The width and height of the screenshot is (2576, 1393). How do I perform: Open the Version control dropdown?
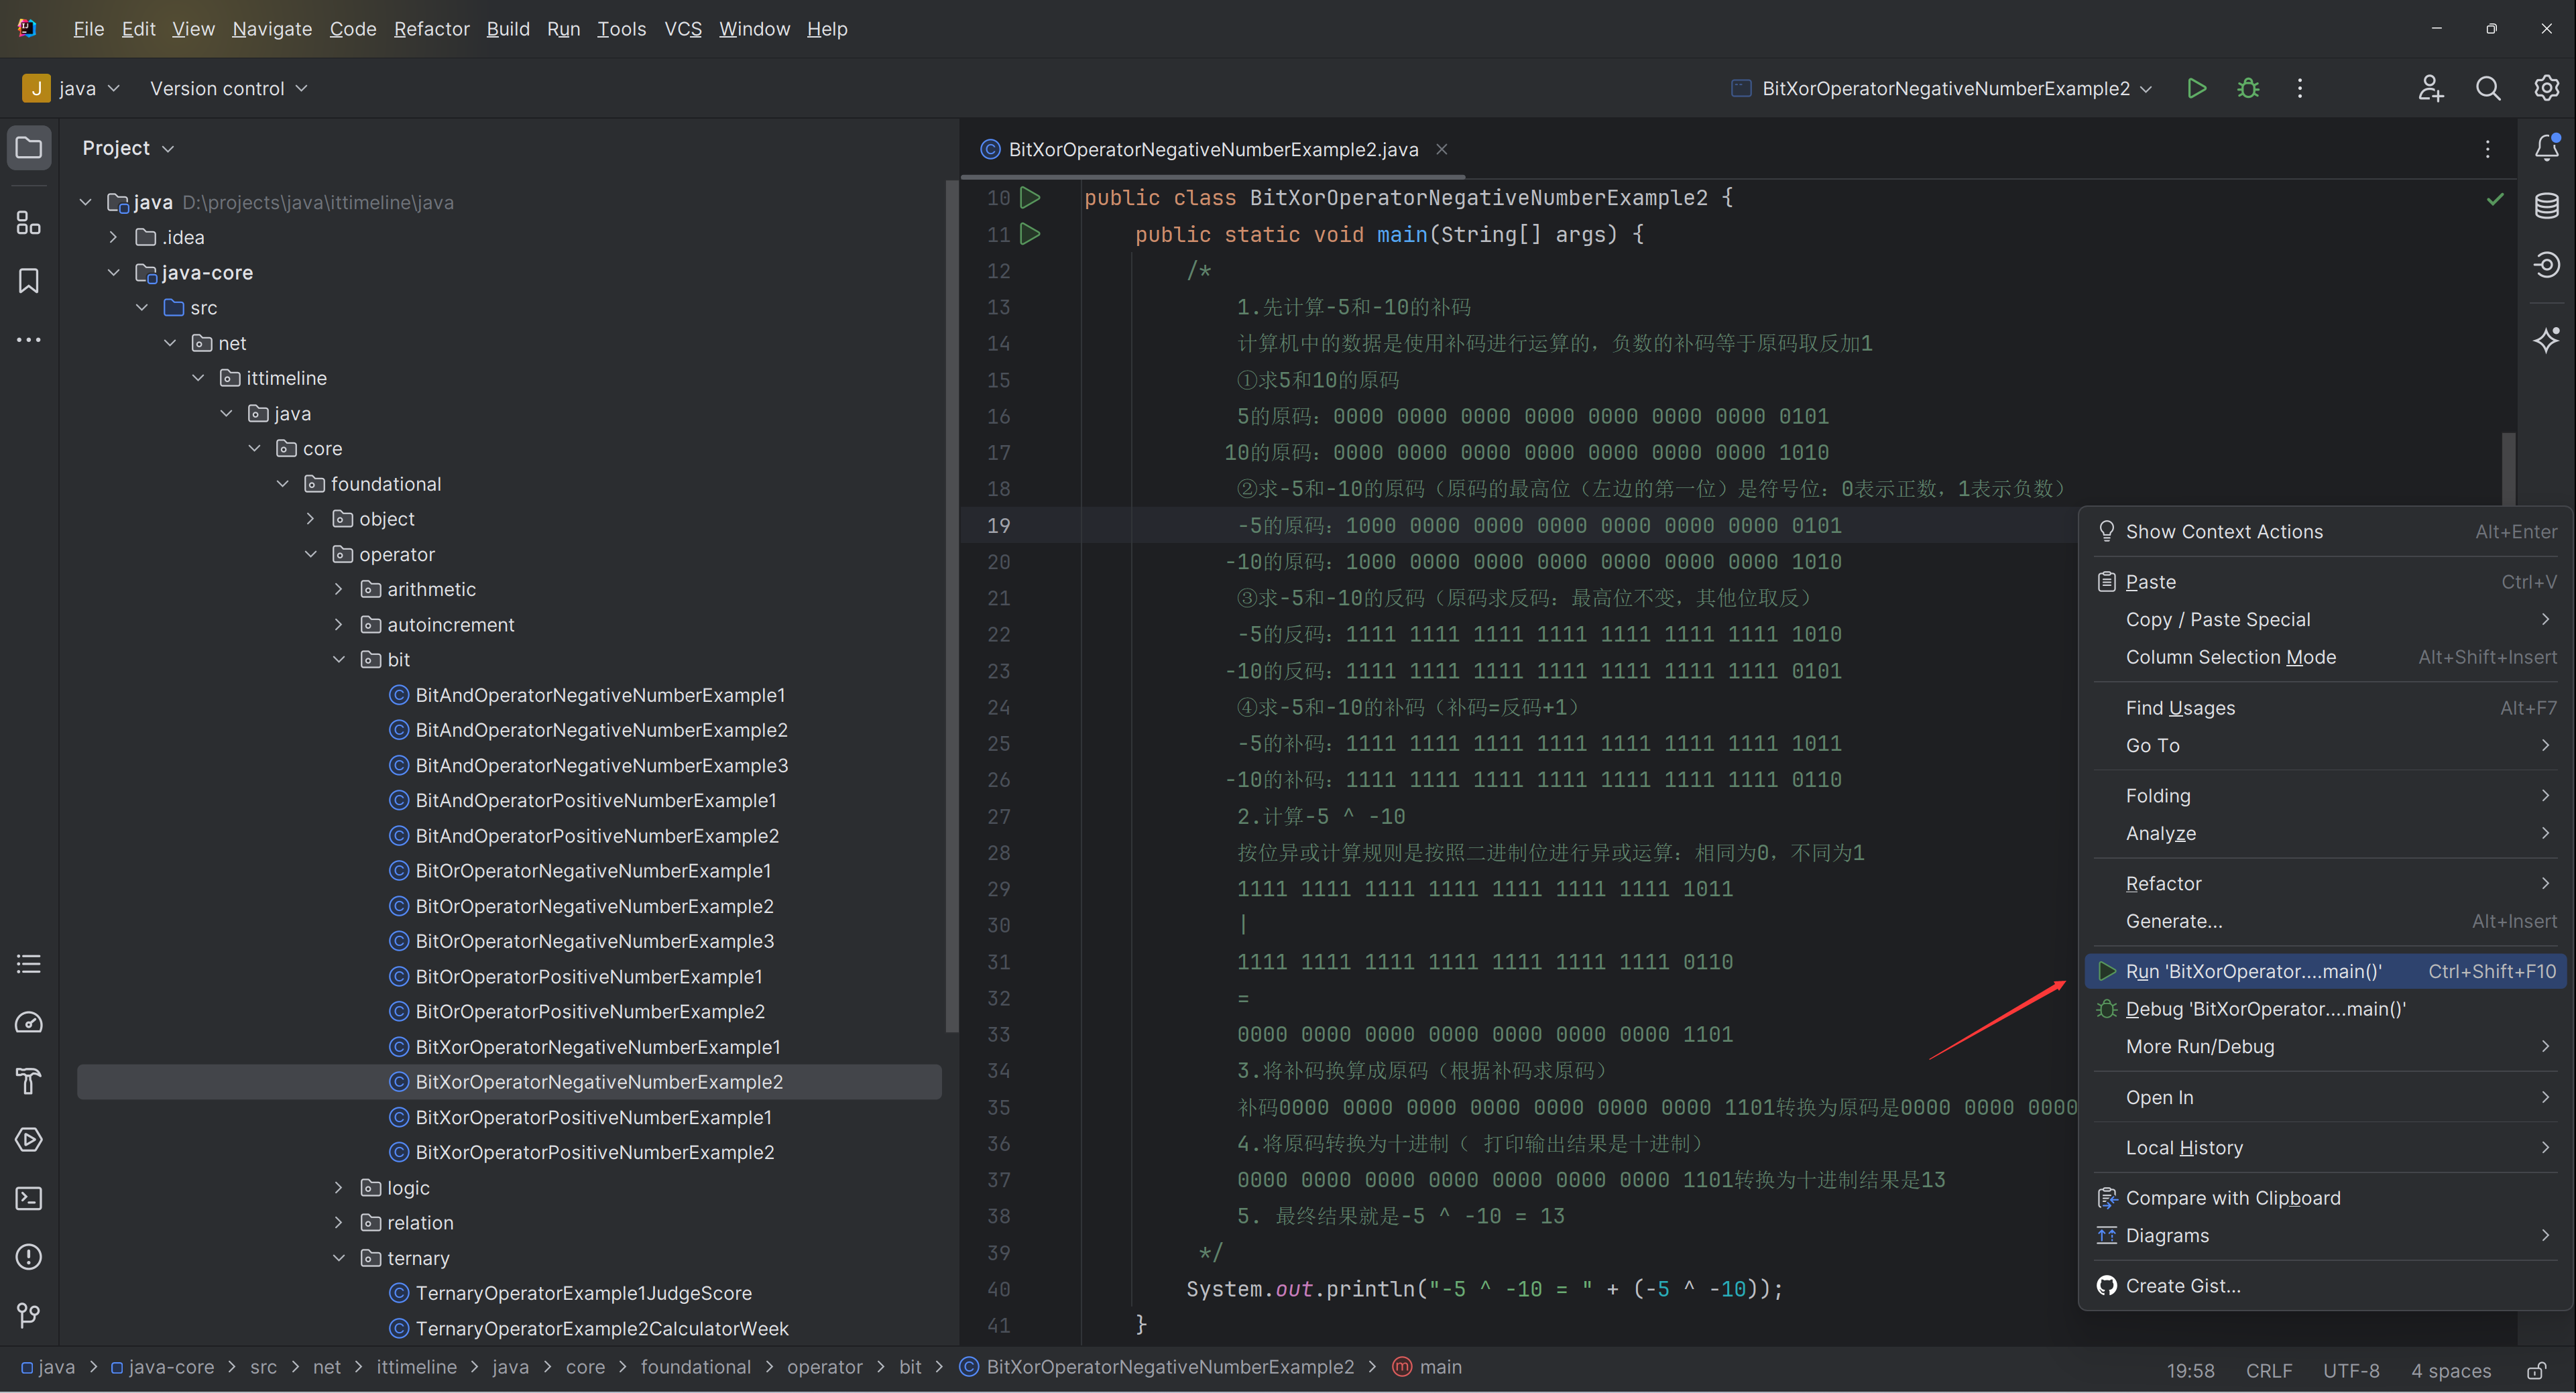click(x=229, y=88)
